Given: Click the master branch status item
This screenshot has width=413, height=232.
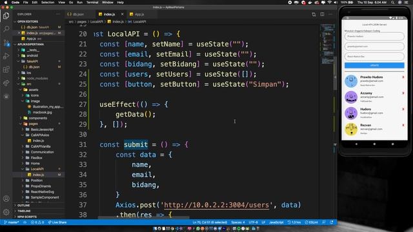Looking at the screenshot, I should pyautogui.click(x=12, y=222).
